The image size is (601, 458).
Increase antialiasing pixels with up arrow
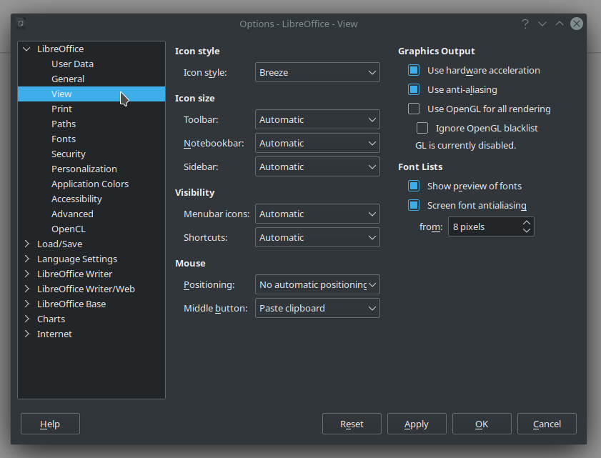(x=527, y=223)
